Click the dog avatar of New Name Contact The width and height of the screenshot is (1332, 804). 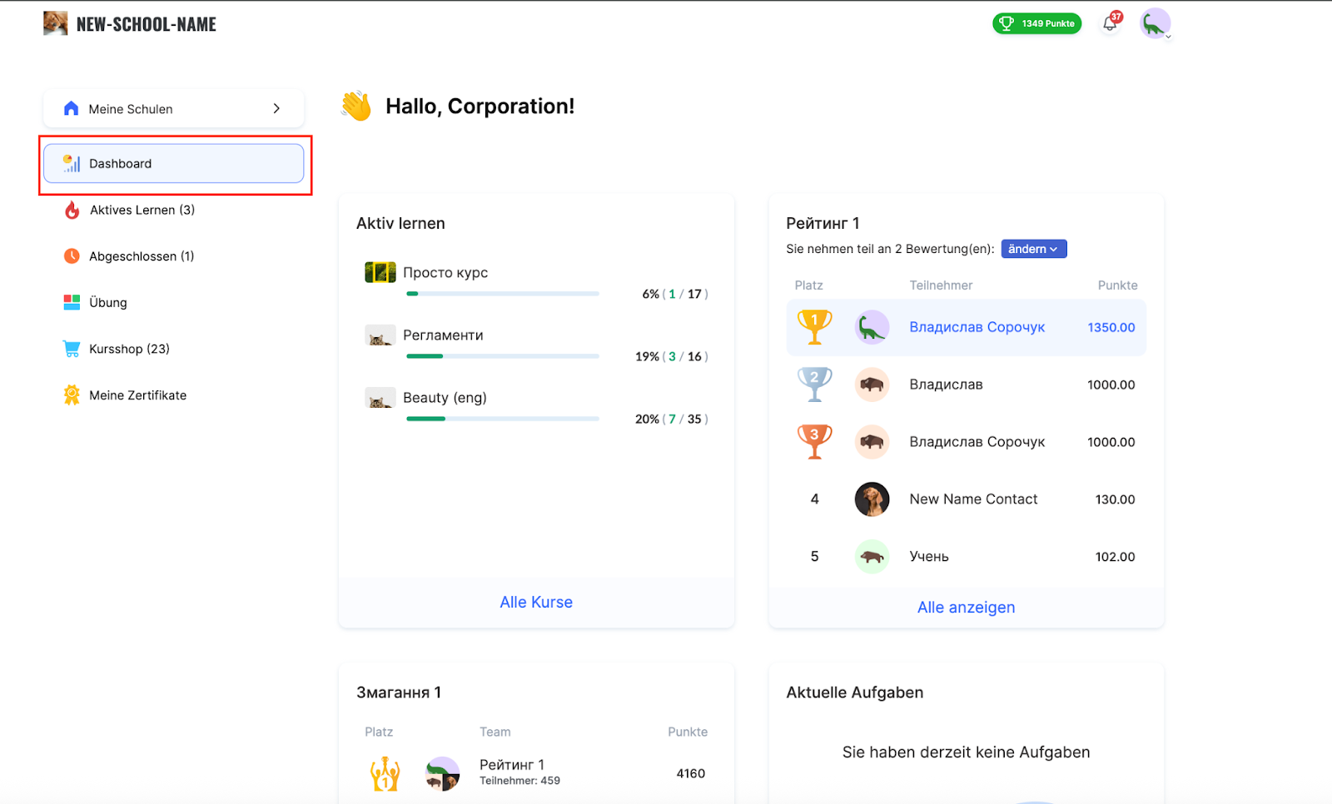(872, 499)
